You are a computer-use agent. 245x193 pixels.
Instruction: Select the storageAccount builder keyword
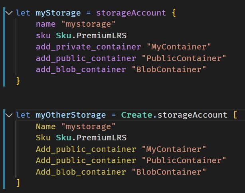(x=131, y=13)
